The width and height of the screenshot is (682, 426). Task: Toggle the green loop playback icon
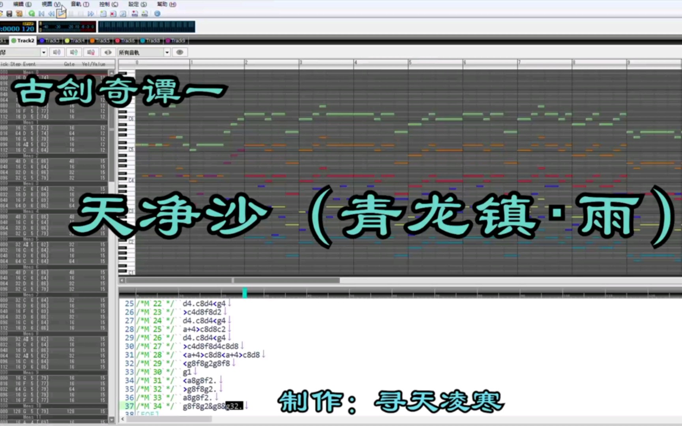coord(32,14)
